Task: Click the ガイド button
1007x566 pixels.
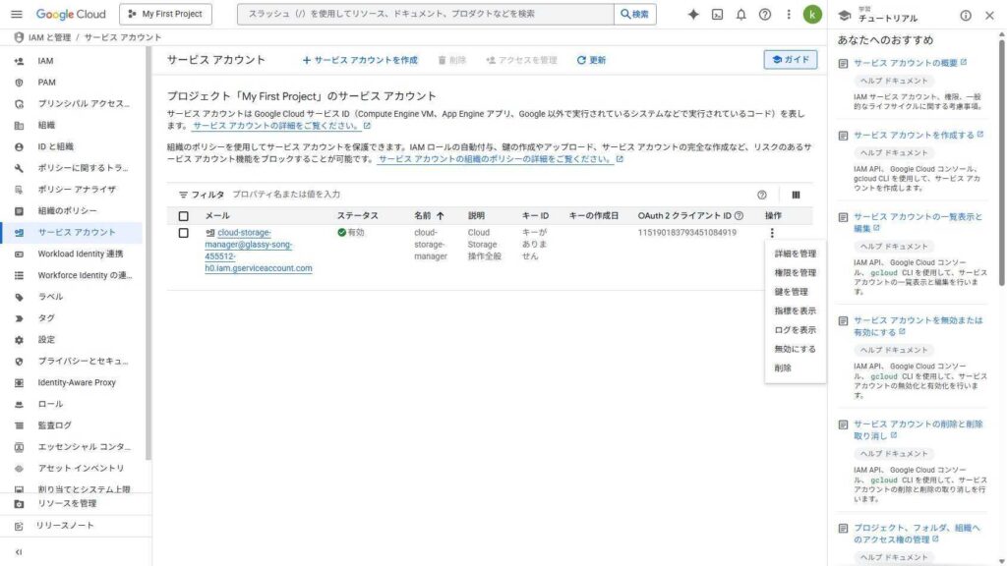Action: click(791, 60)
